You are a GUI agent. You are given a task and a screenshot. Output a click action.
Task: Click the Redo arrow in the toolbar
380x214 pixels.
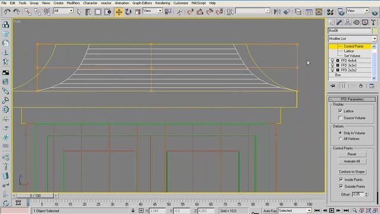[x=17, y=12]
